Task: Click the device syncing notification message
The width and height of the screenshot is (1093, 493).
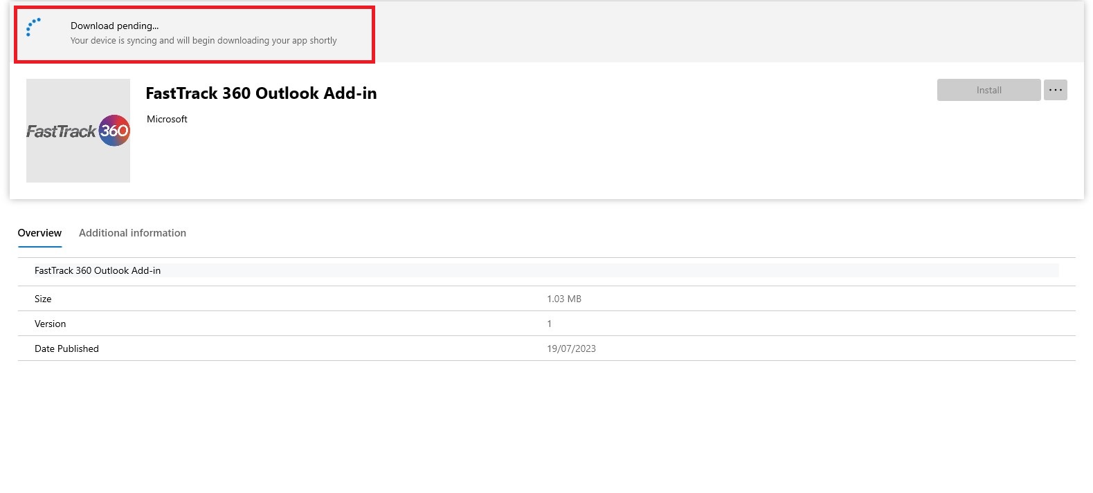Action: [204, 41]
